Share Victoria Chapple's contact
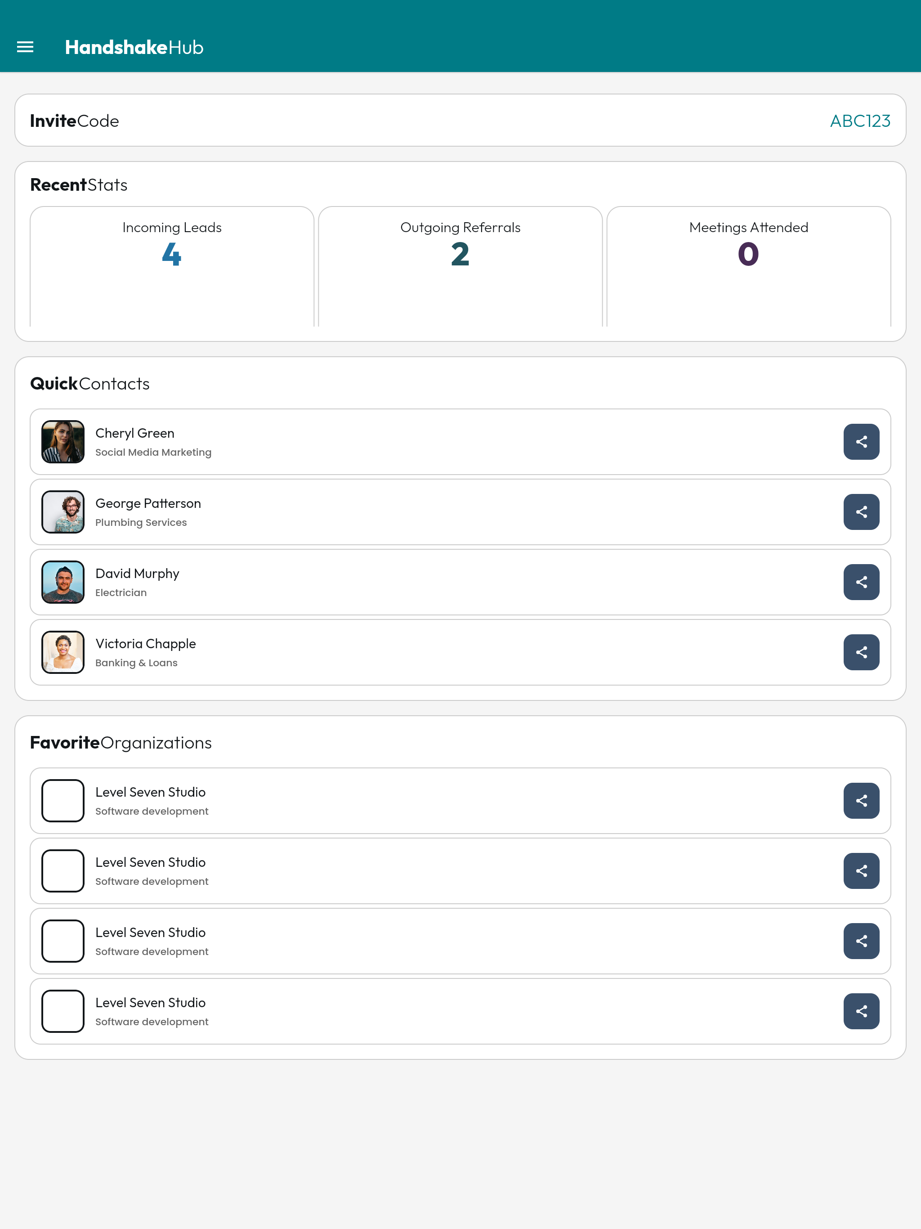Viewport: 921px width, 1229px height. [x=861, y=652]
